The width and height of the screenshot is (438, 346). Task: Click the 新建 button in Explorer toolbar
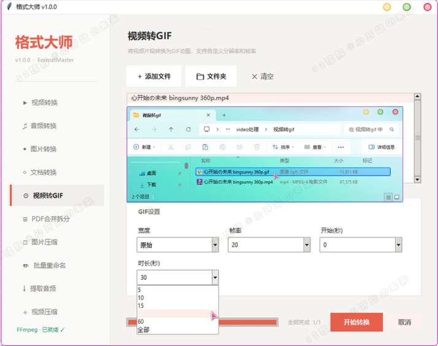coord(144,147)
